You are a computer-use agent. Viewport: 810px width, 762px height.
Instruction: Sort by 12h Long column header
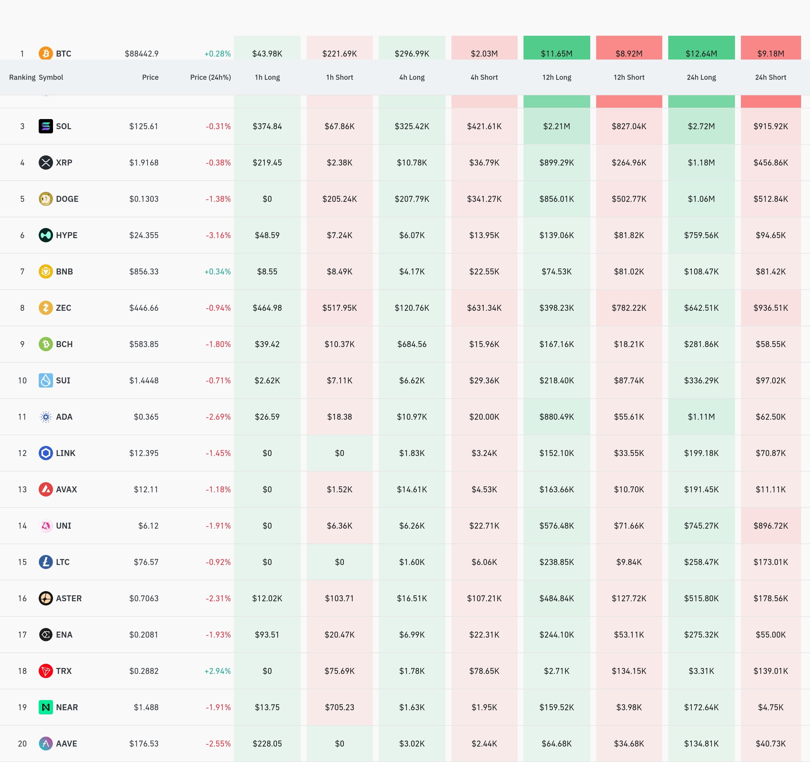(557, 77)
